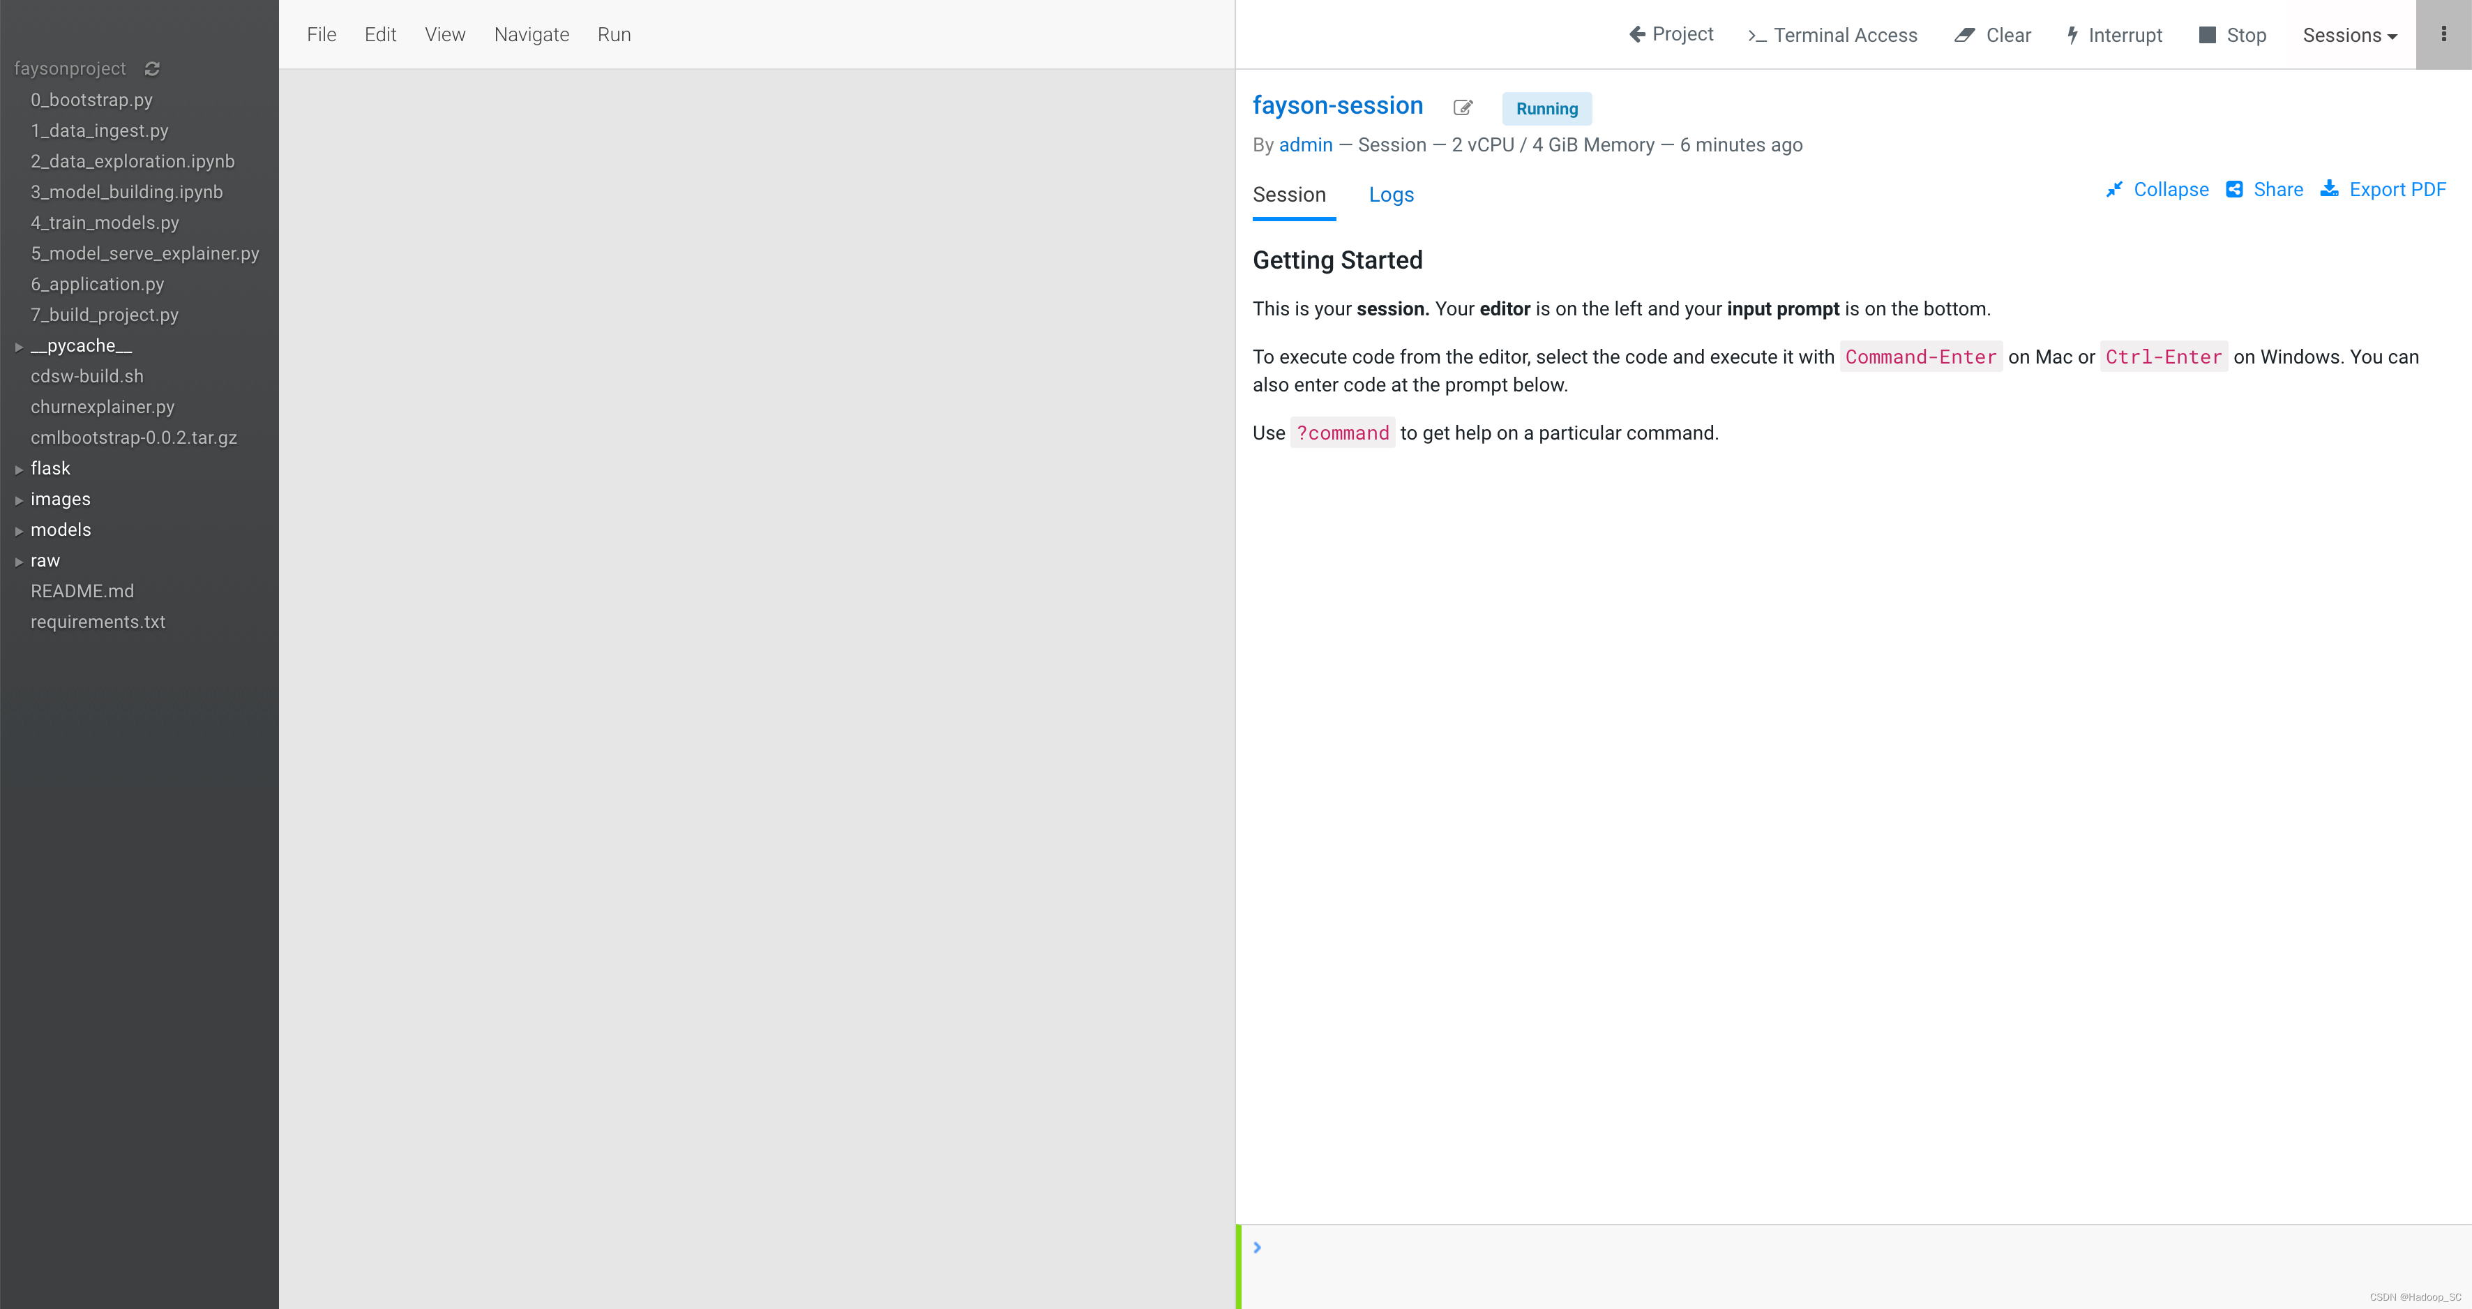Click the Clear eraser icon button

point(1964,36)
